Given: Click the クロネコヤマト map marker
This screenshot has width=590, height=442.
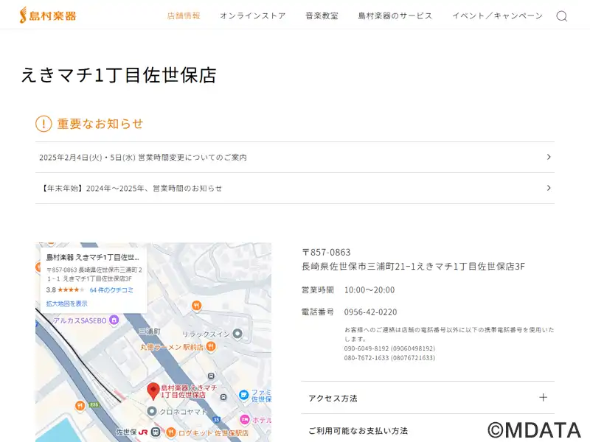Looking at the screenshot, I should pyautogui.click(x=152, y=412).
